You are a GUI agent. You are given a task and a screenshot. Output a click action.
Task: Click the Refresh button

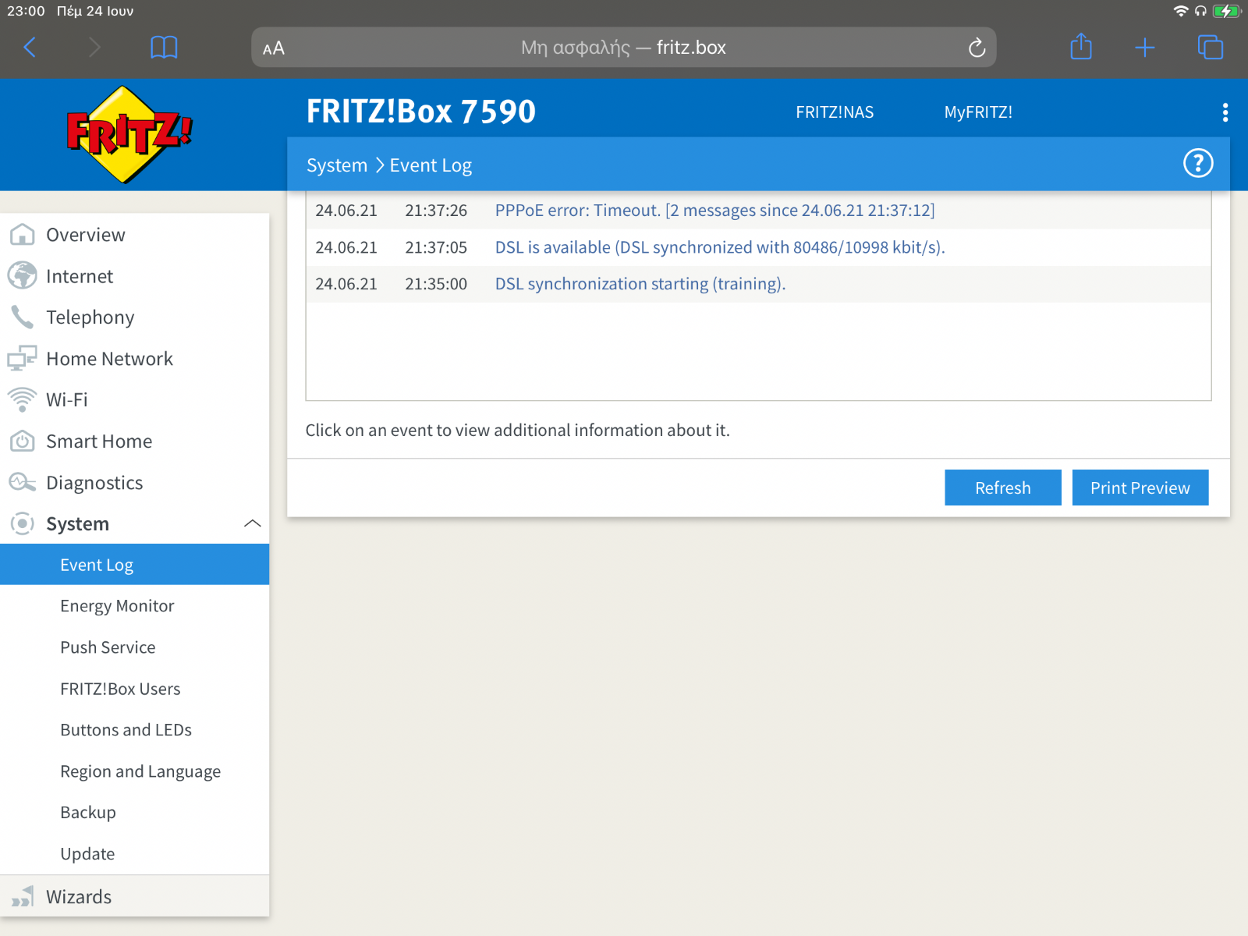tap(1002, 487)
